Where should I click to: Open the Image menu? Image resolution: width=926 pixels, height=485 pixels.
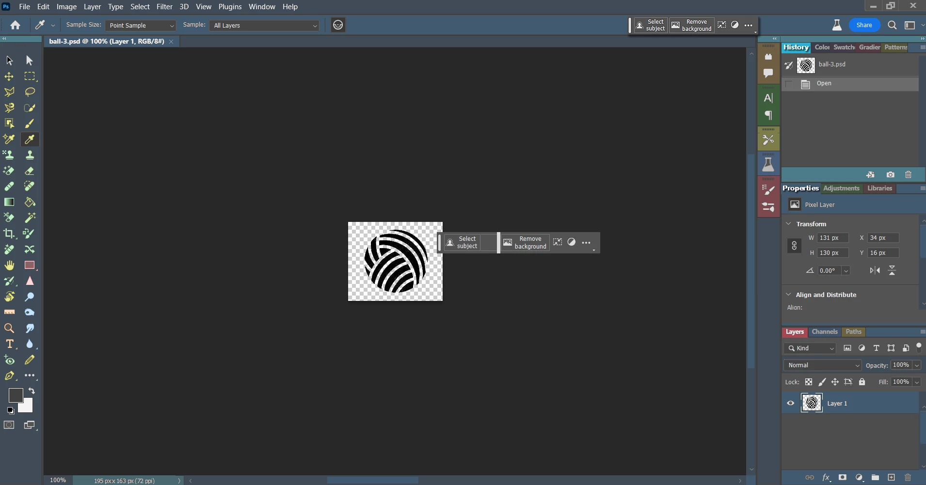[66, 7]
